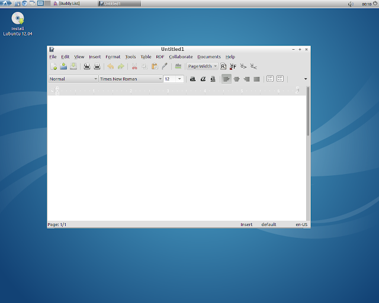
Task: Click the toolbar icon showing an F
Action: point(233,66)
